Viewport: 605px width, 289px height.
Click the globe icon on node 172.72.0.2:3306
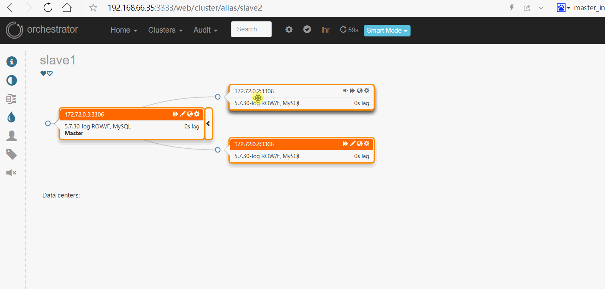[x=360, y=90]
